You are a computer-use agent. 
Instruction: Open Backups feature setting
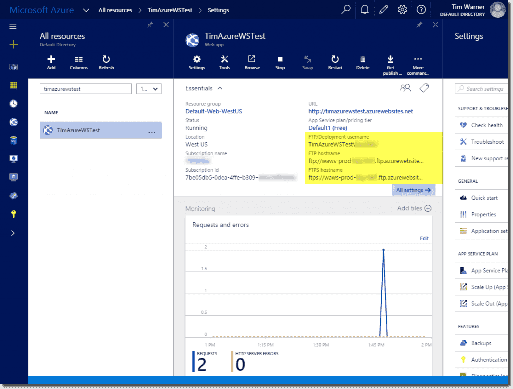click(x=481, y=343)
